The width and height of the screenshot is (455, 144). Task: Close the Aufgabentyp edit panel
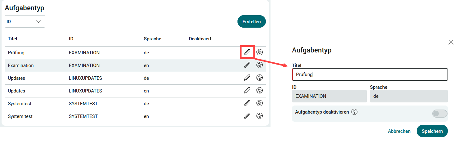pyautogui.click(x=451, y=42)
